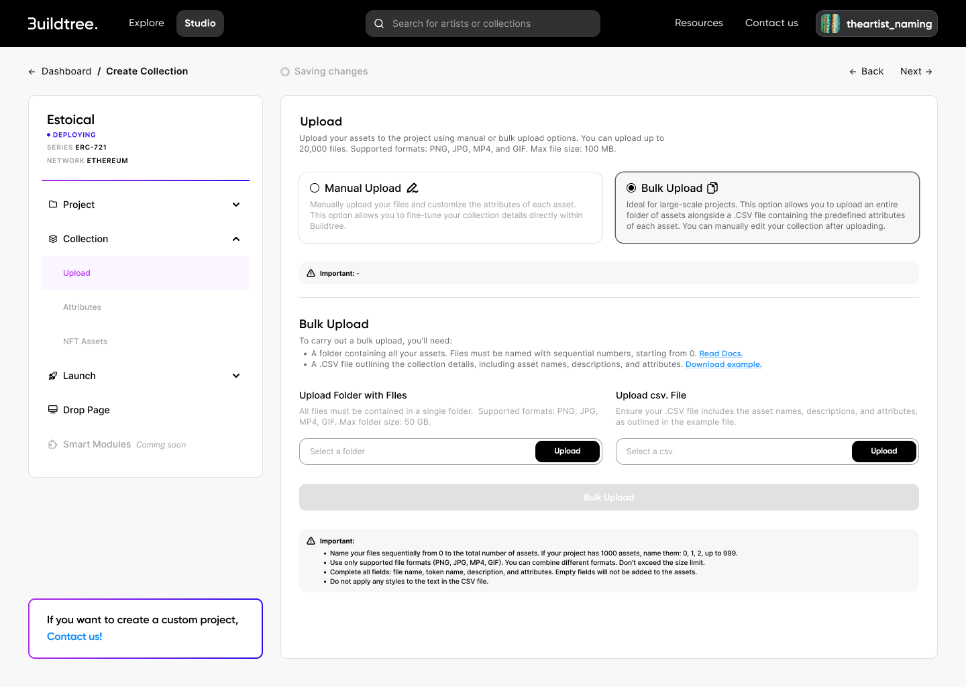The image size is (966, 687).
Task: Click the Buildtree logo
Action: pyautogui.click(x=62, y=23)
